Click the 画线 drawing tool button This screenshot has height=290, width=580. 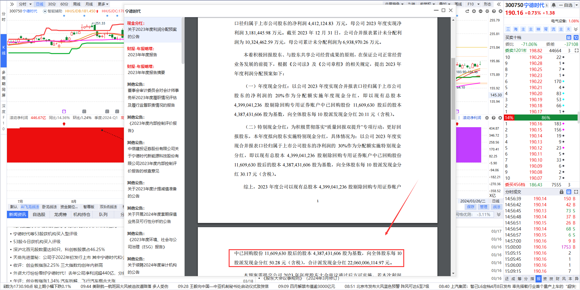[x=458, y=4]
